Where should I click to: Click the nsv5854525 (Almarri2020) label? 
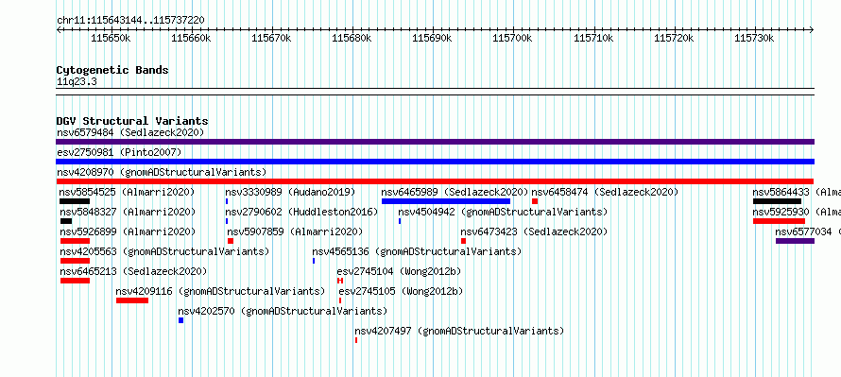coord(128,192)
